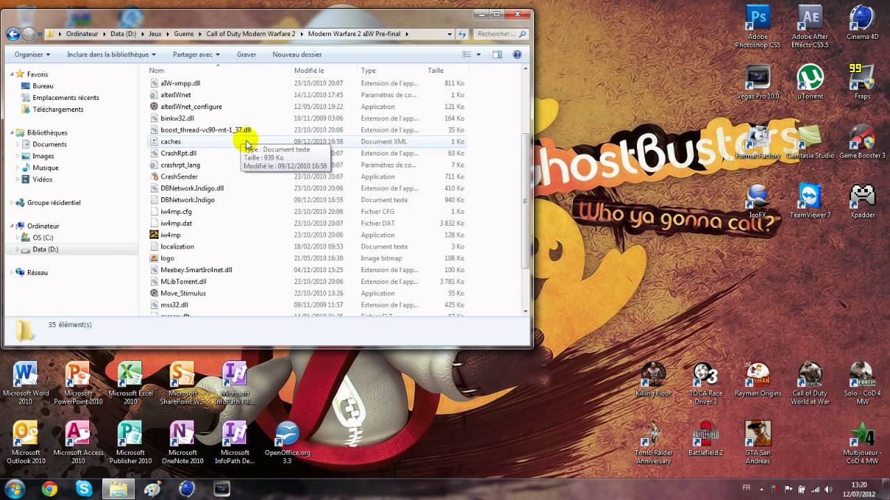Image resolution: width=890 pixels, height=500 pixels.
Task: Expand the Réseau tree node
Action: pos(13,272)
